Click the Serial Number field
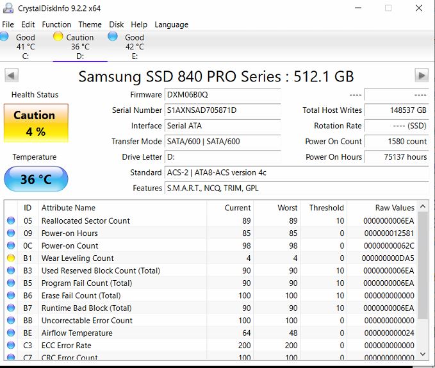435x368 pixels. [x=222, y=110]
